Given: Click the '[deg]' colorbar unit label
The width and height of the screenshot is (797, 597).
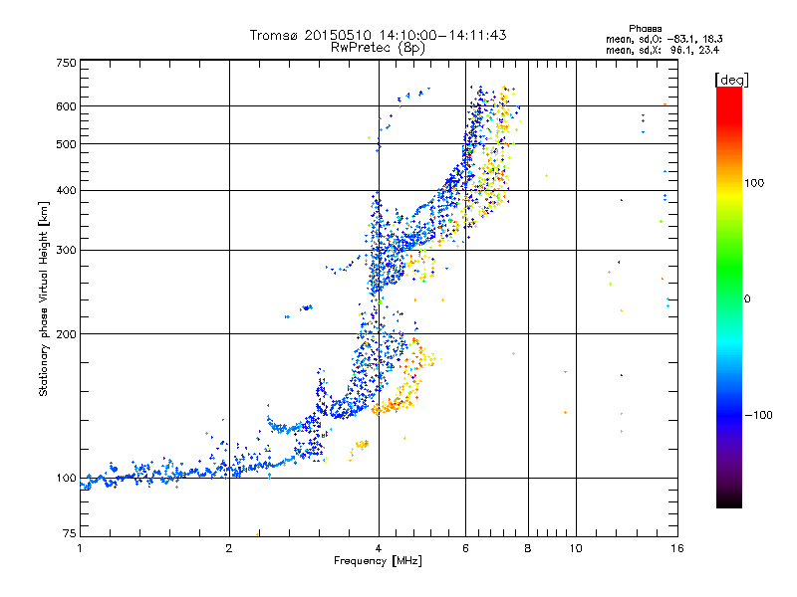Looking at the screenshot, I should click(x=731, y=80).
